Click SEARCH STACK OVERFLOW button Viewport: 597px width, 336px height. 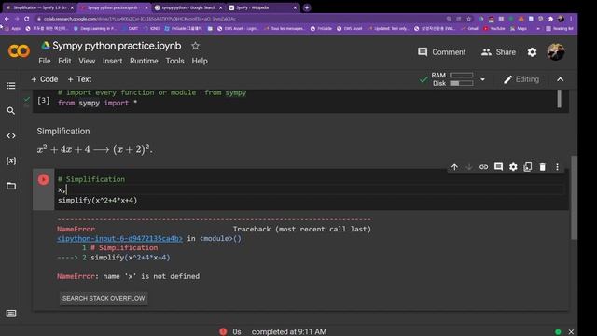[104, 298]
